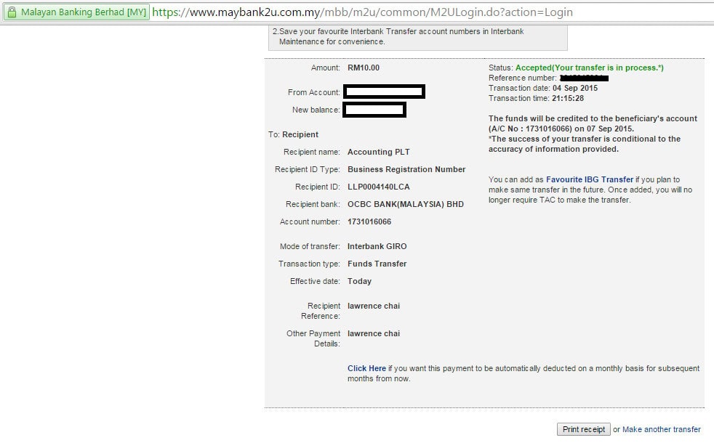The height and width of the screenshot is (443, 714).
Task: Click the Reference number label
Action: [522, 78]
